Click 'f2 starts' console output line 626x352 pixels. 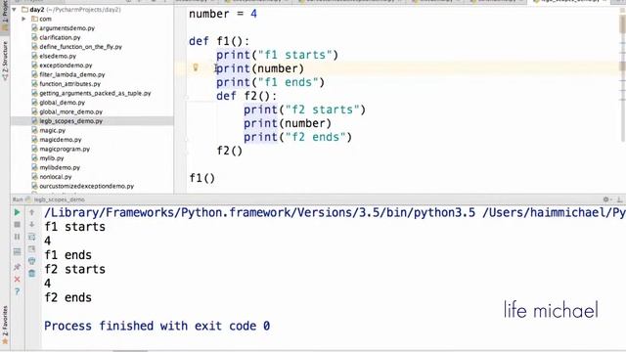[74, 270]
